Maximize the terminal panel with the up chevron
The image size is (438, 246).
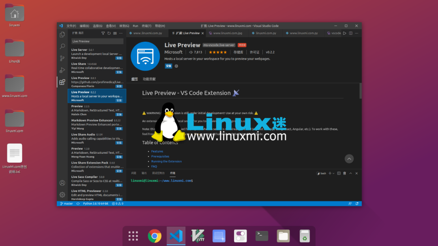click(350, 173)
